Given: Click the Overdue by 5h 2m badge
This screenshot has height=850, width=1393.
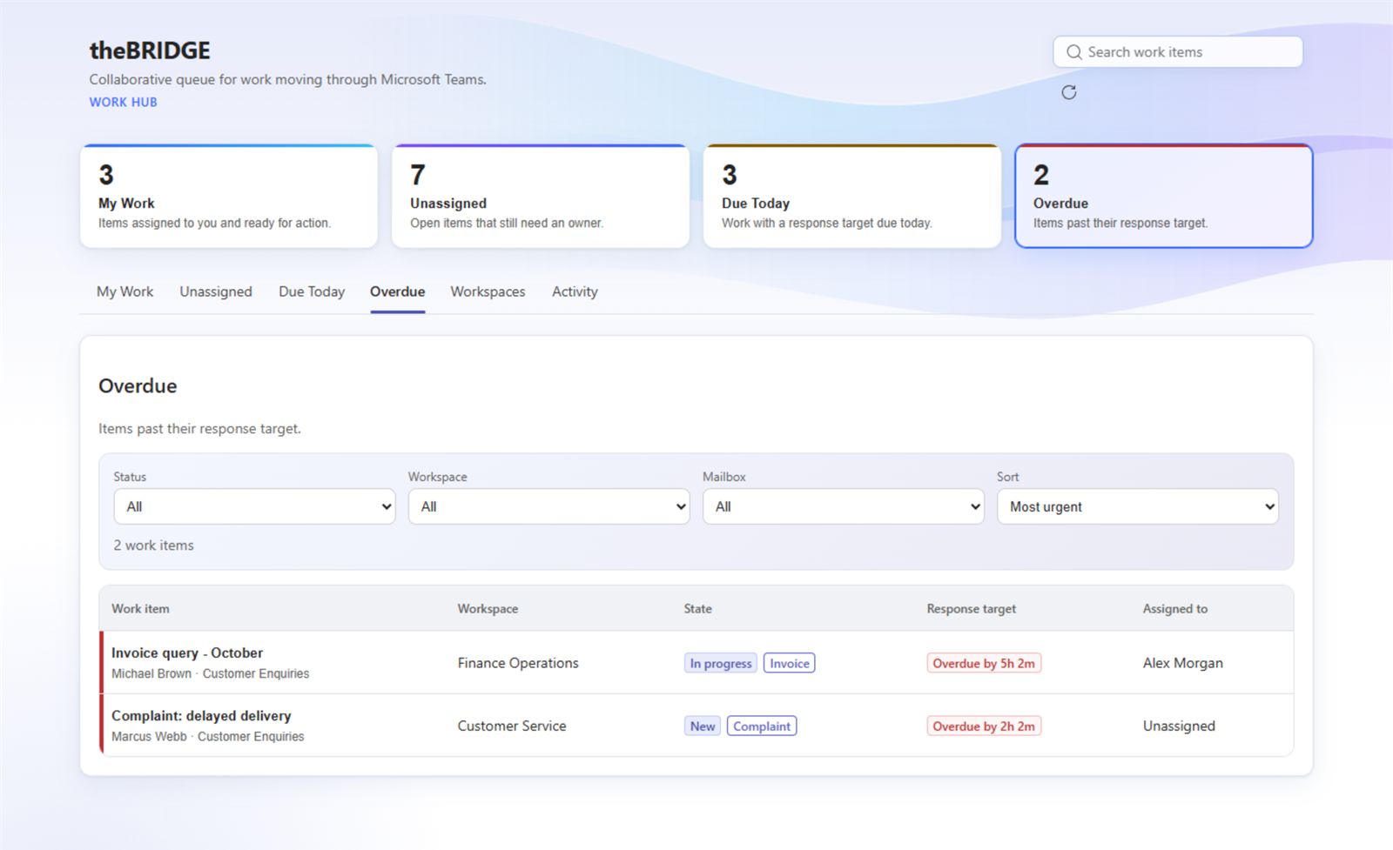Looking at the screenshot, I should coord(984,663).
